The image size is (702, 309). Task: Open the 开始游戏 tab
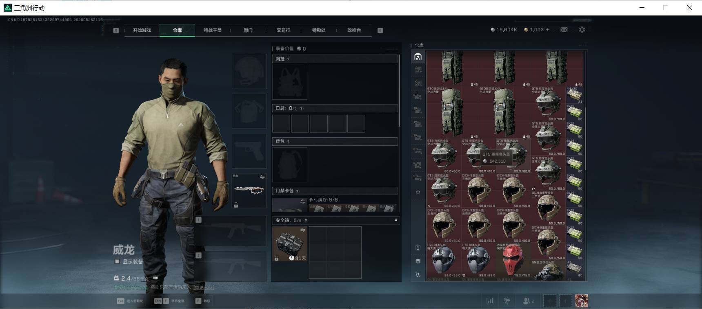(x=142, y=30)
